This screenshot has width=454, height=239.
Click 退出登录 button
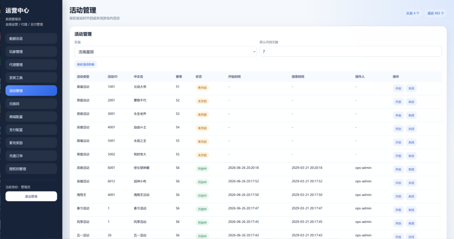coord(31,196)
